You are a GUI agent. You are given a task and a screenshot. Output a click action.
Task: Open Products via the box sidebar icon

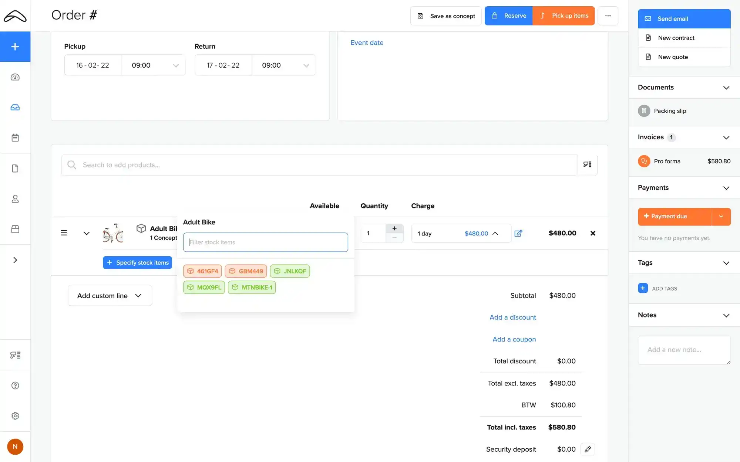point(15,229)
